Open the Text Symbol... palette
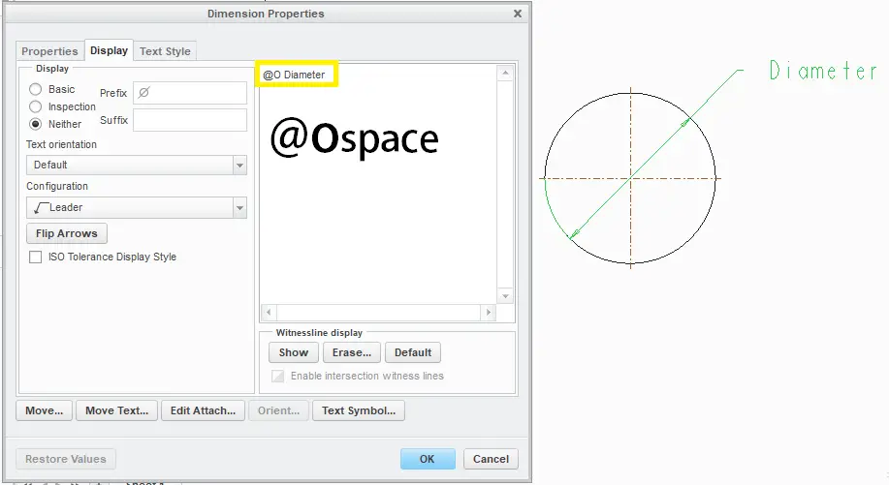The width and height of the screenshot is (889, 485). [359, 410]
